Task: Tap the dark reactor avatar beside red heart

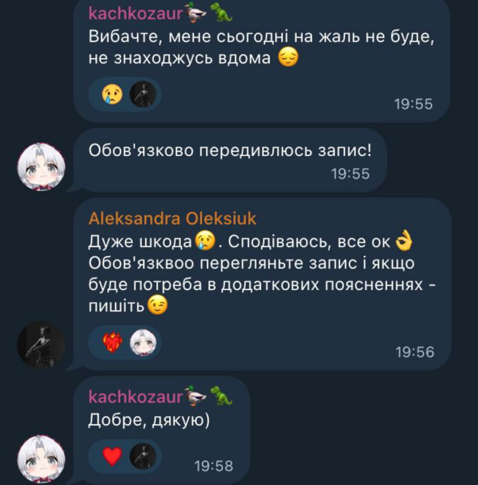Action: pyautogui.click(x=143, y=457)
